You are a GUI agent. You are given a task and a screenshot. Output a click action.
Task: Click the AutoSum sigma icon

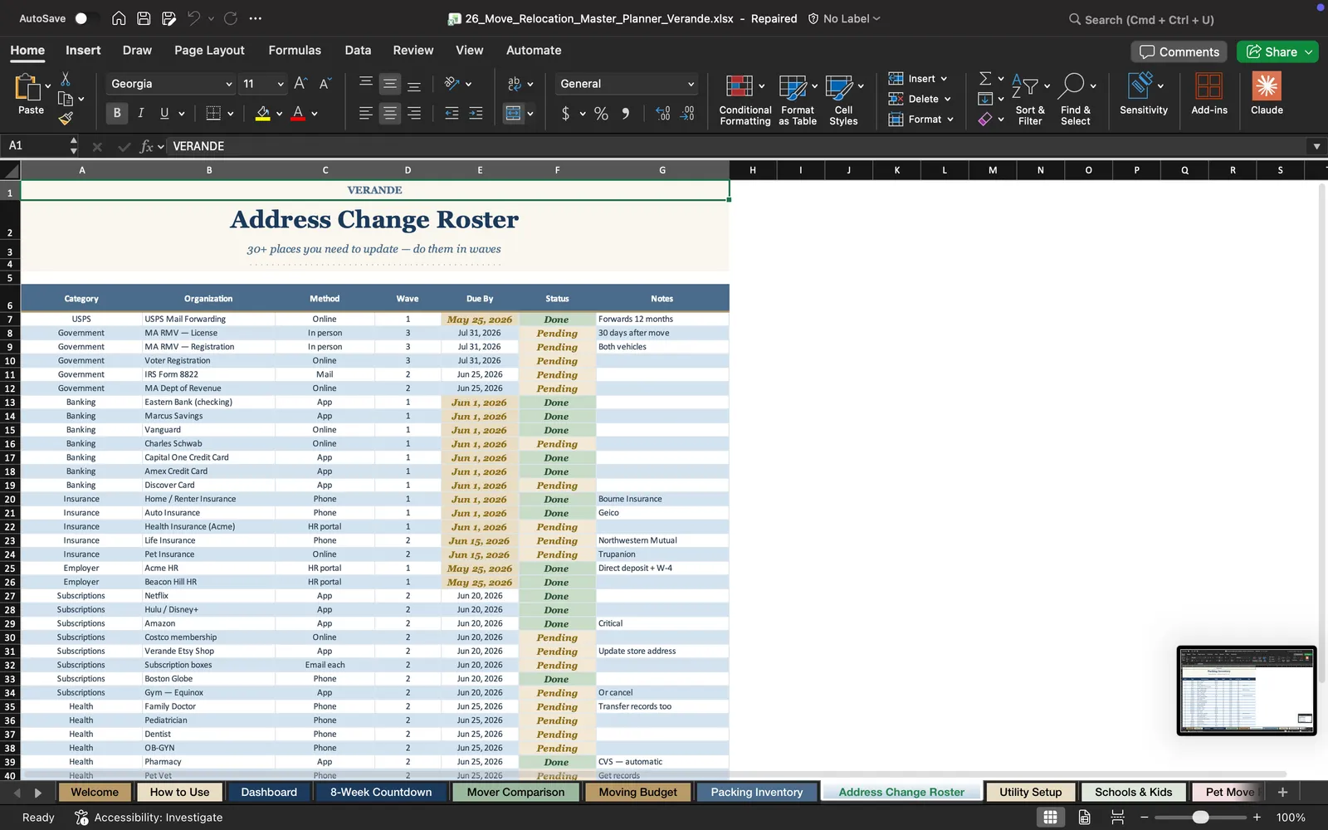click(985, 78)
